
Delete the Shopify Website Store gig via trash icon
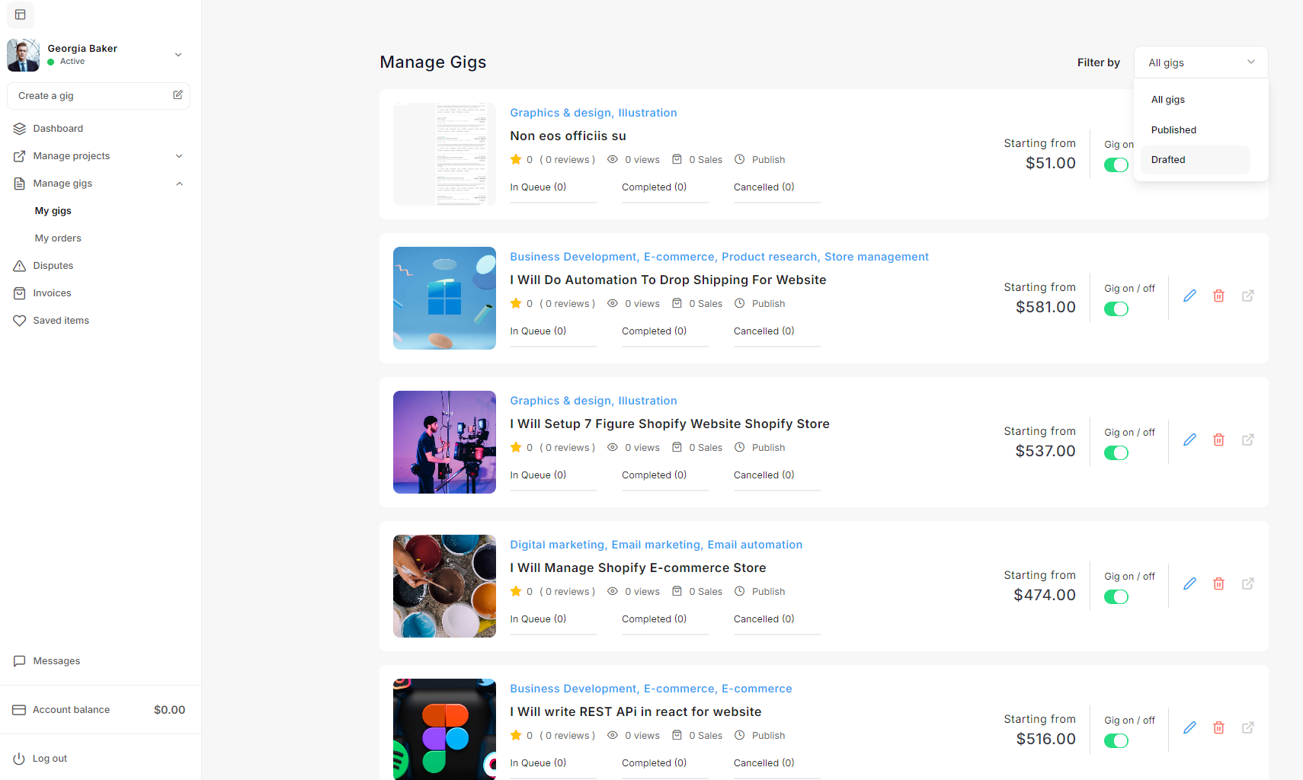point(1218,440)
